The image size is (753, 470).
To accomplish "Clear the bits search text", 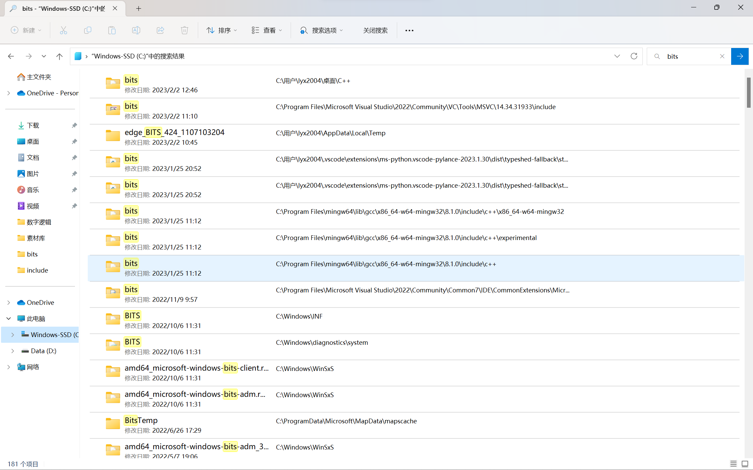I will point(722,56).
